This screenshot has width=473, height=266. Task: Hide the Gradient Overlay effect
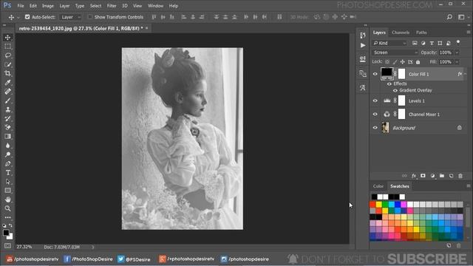[395, 90]
